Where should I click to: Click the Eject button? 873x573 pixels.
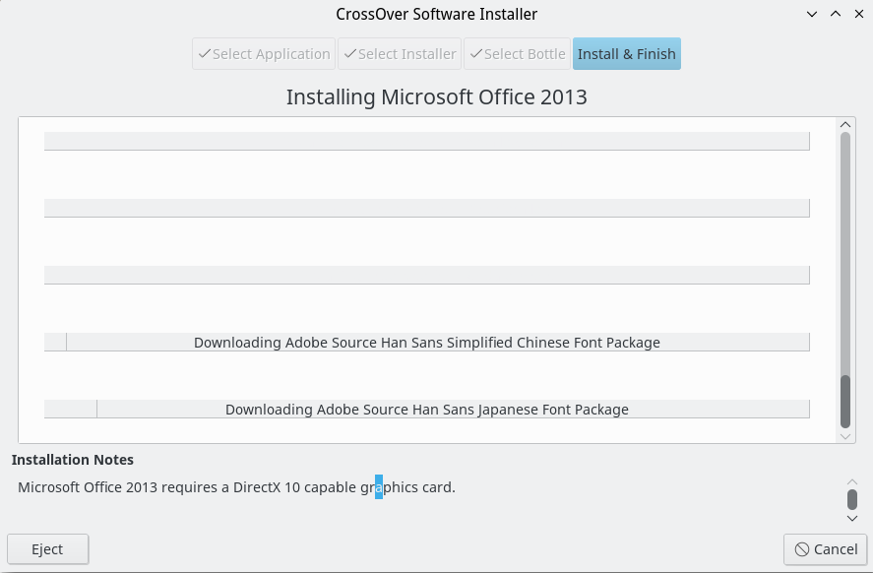48,549
